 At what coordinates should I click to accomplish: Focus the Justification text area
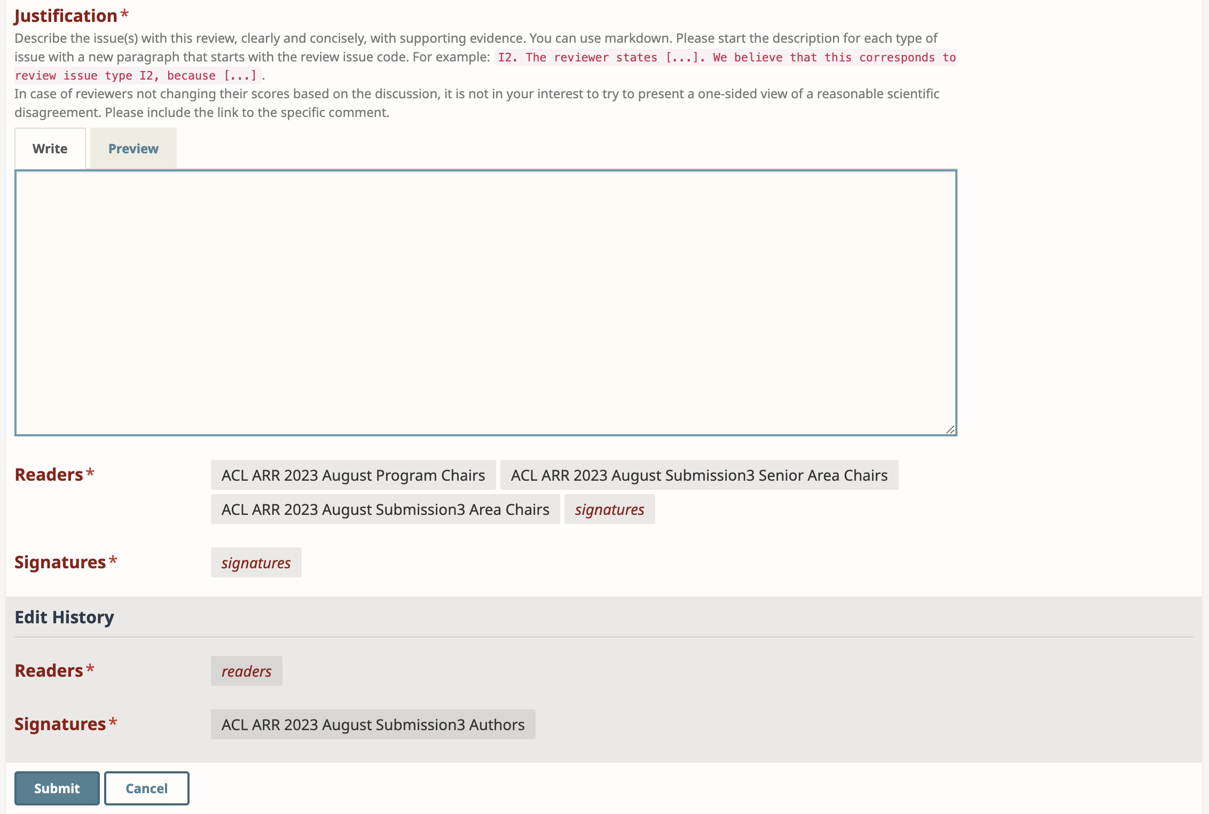[485, 303]
